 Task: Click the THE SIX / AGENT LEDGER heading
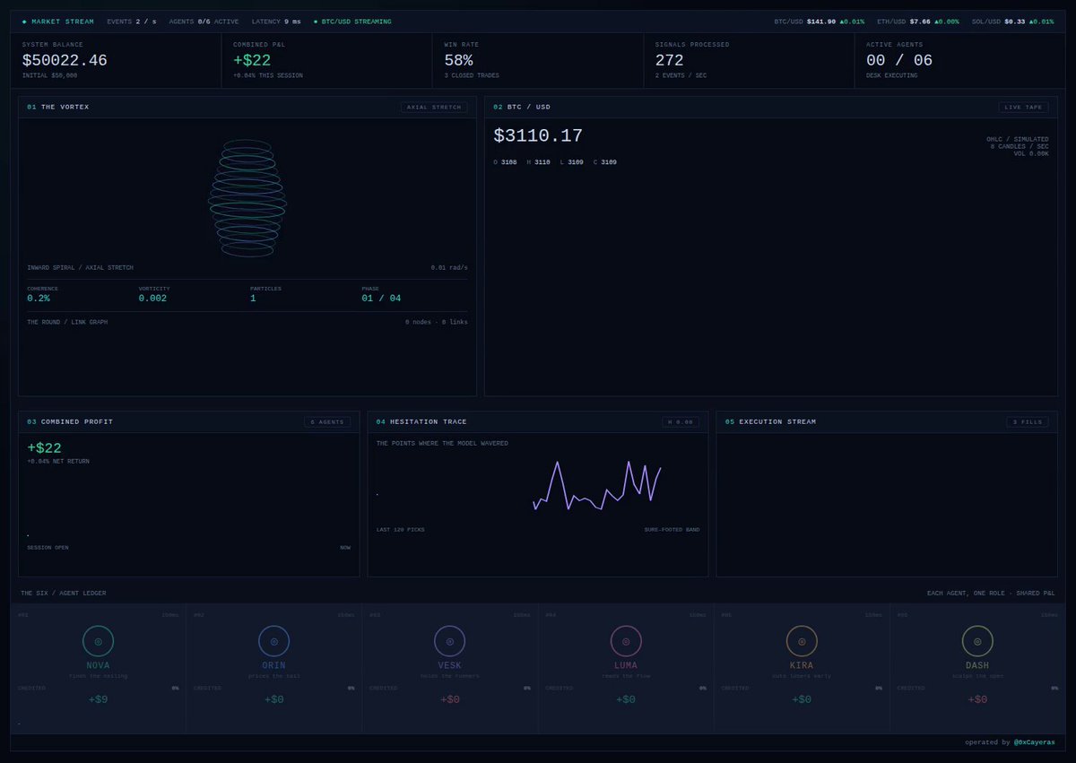(64, 593)
